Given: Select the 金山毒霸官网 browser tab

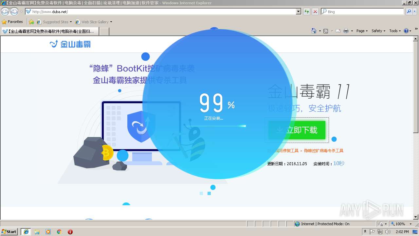Looking at the screenshot, I should click(50, 31).
